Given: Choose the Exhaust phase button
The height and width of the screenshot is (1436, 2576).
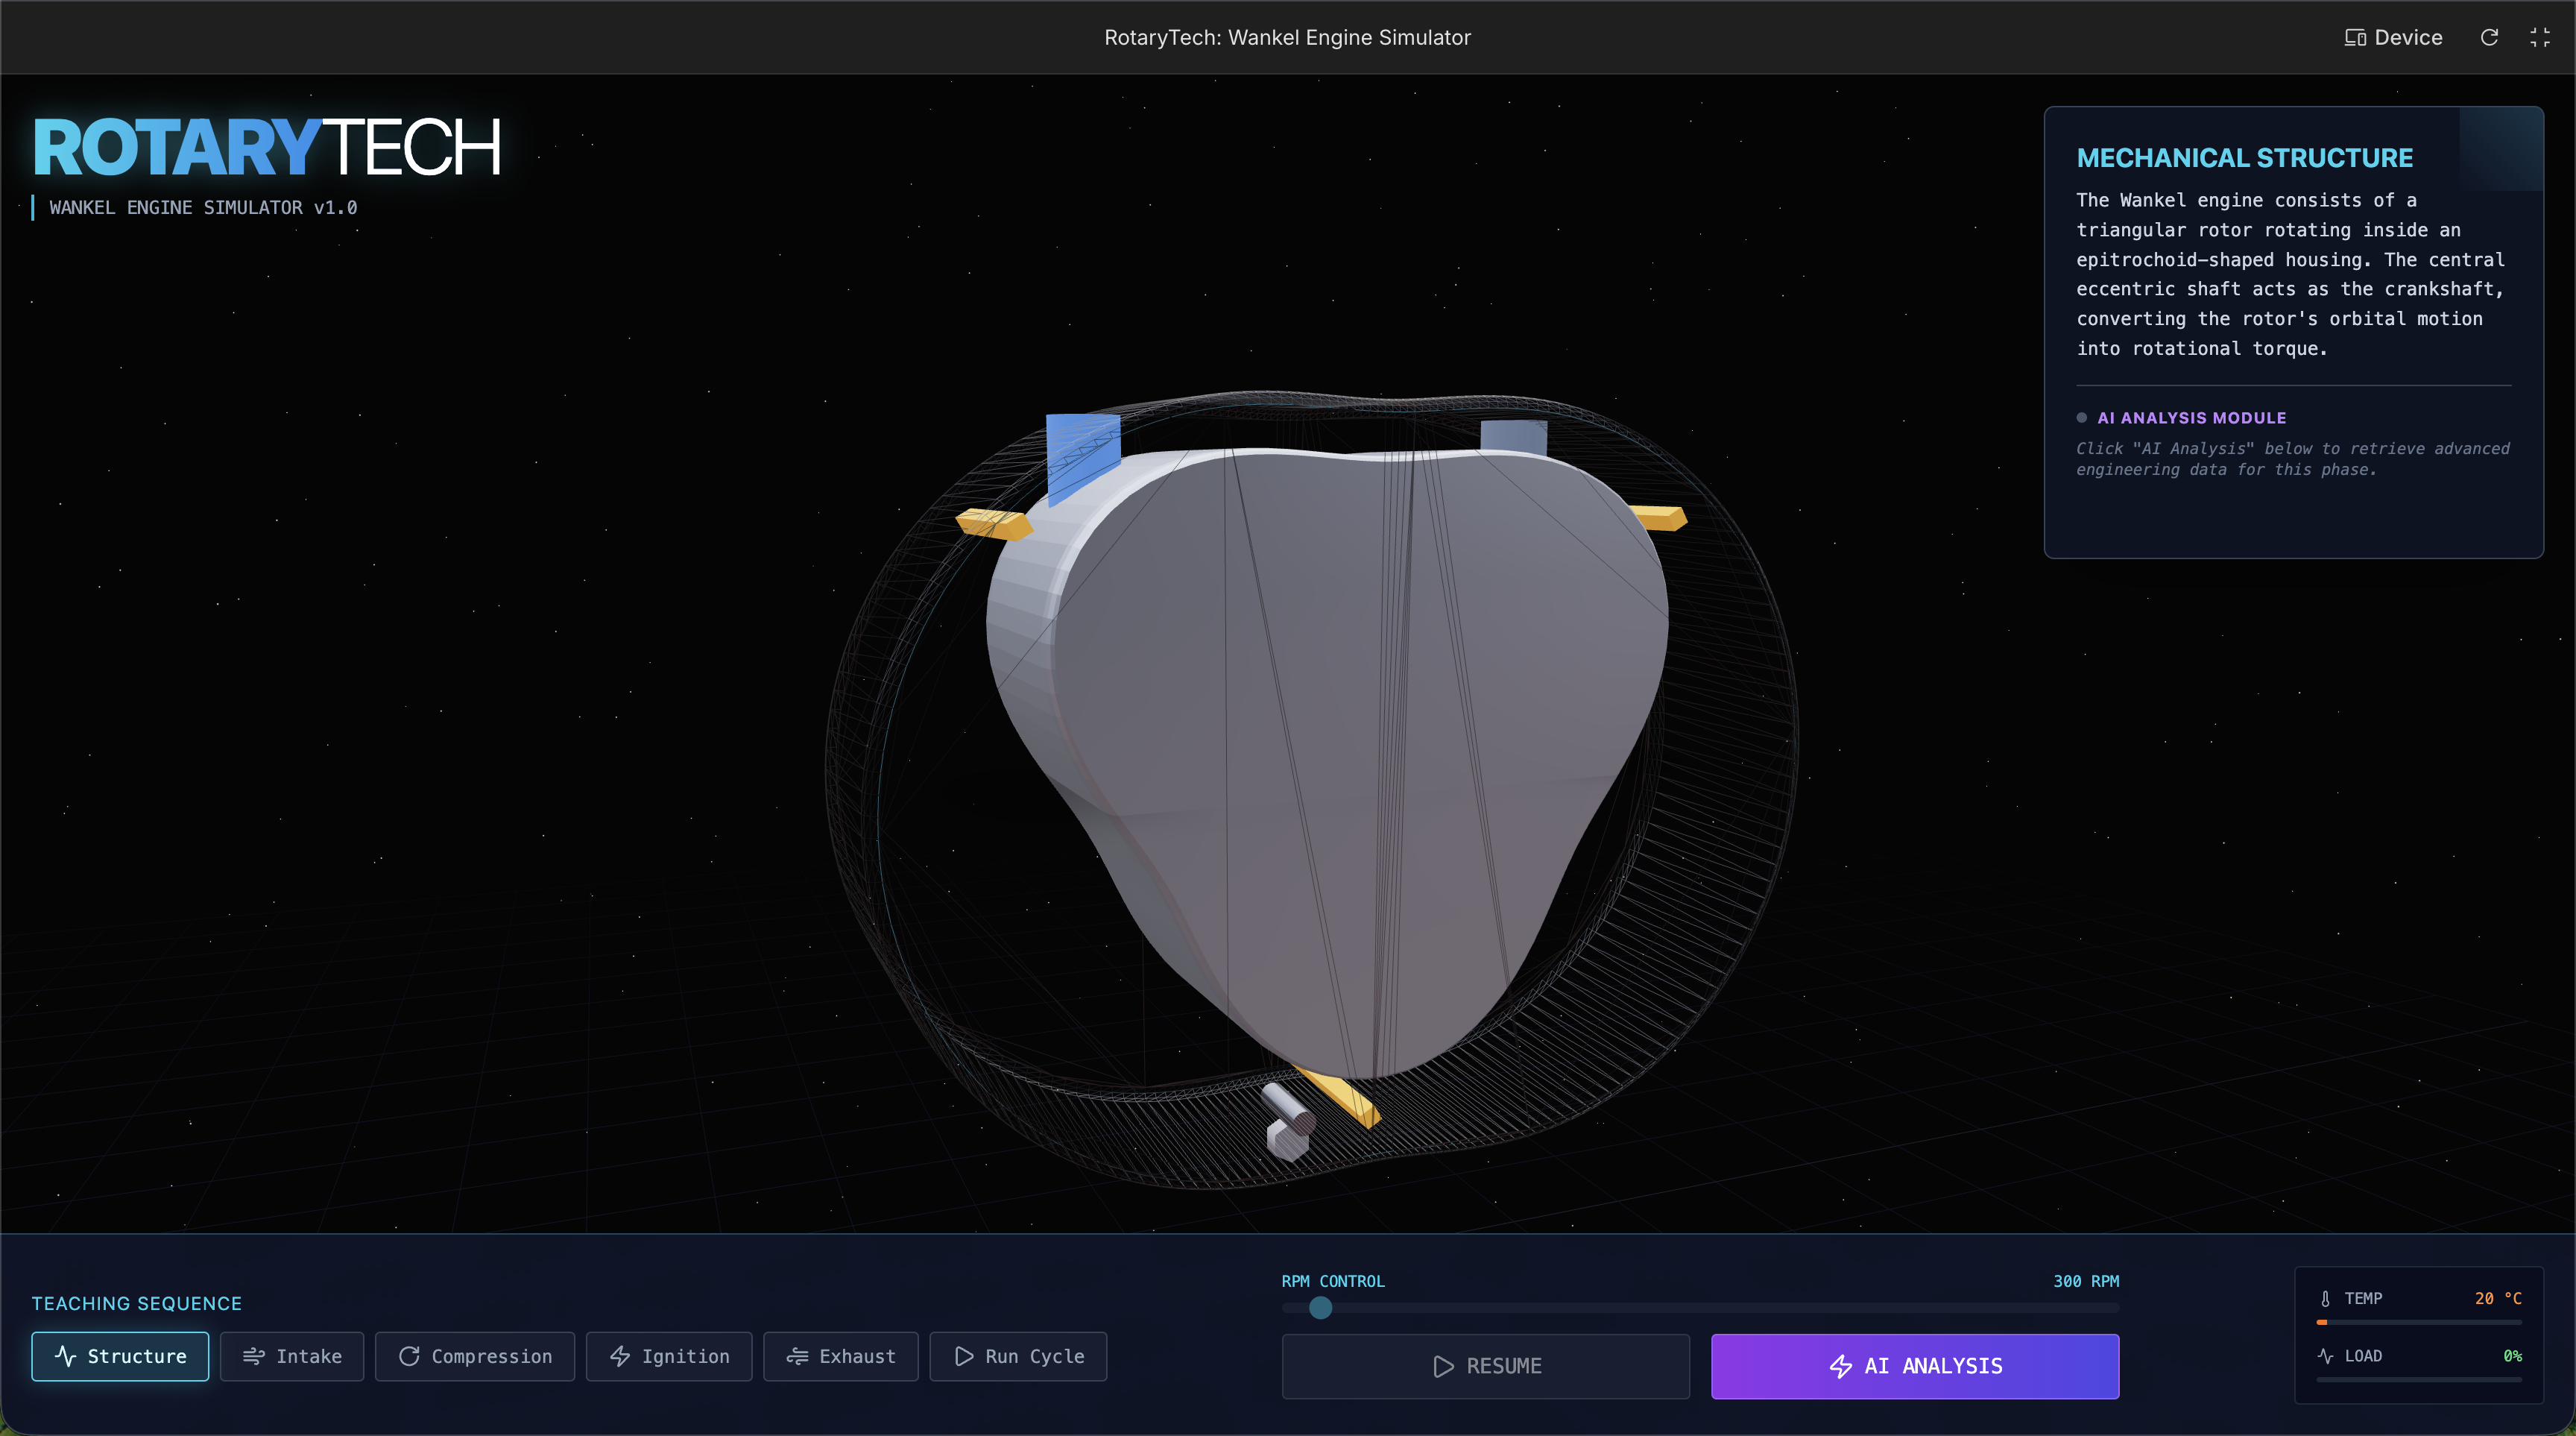Looking at the screenshot, I should tap(840, 1356).
